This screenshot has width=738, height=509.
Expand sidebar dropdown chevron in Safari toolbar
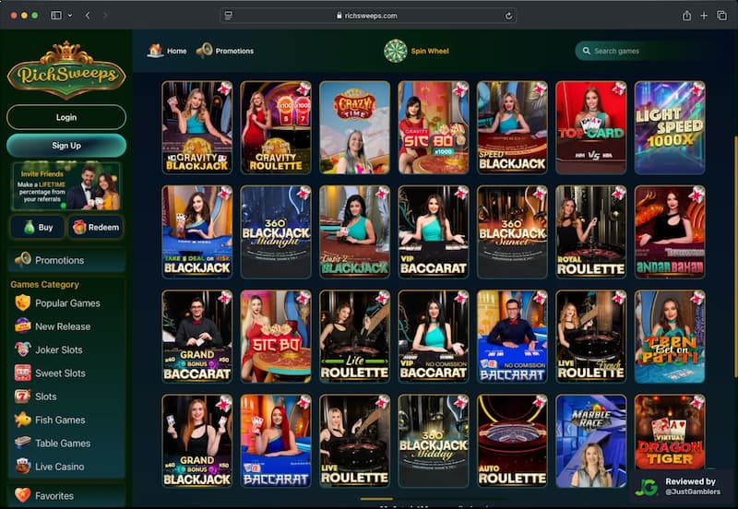[70, 16]
